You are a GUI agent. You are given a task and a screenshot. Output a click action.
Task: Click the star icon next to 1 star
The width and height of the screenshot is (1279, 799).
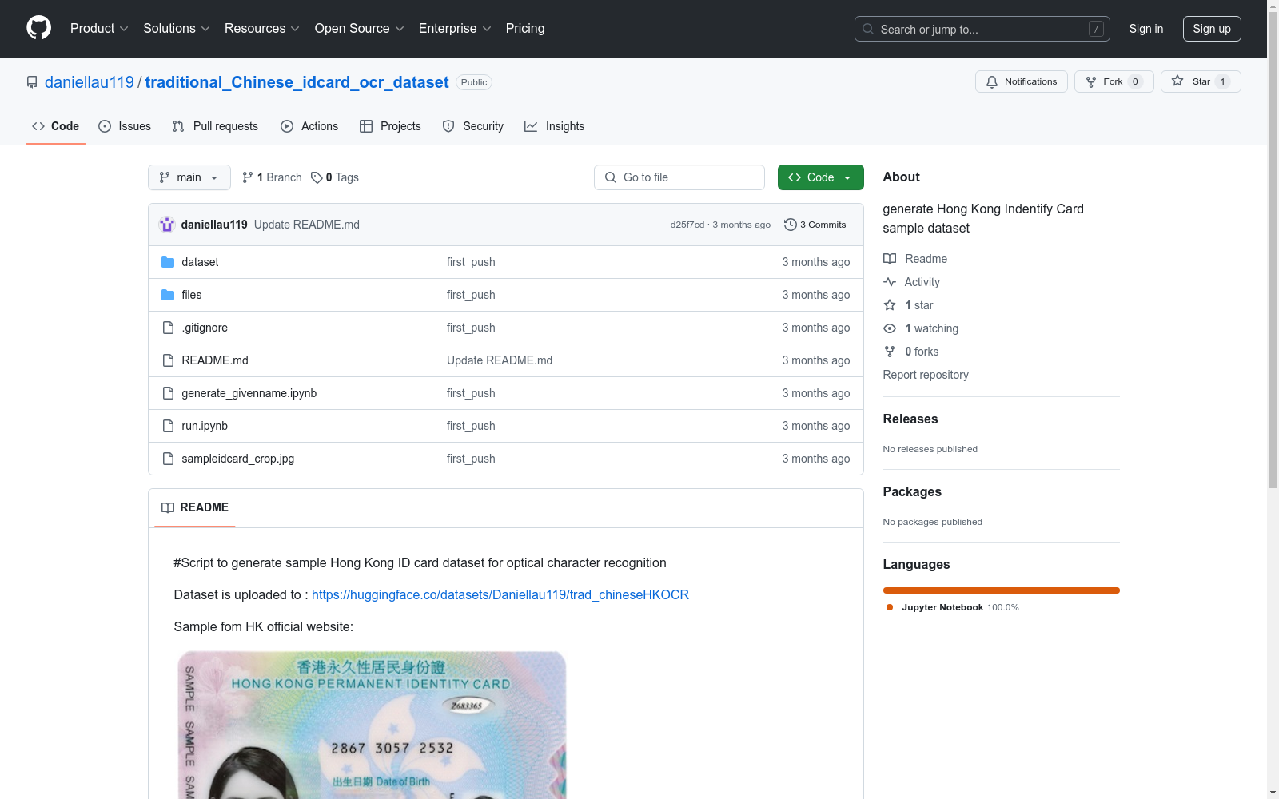(890, 305)
